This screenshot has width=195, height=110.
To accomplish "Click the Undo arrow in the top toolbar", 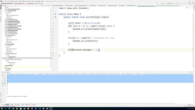I will (188, 3).
